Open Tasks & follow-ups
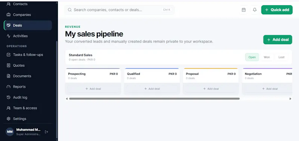 (28, 55)
